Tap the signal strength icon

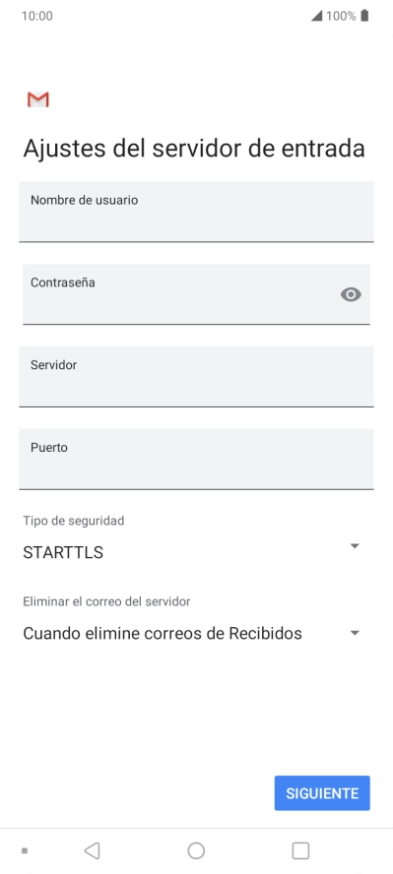[x=316, y=16]
